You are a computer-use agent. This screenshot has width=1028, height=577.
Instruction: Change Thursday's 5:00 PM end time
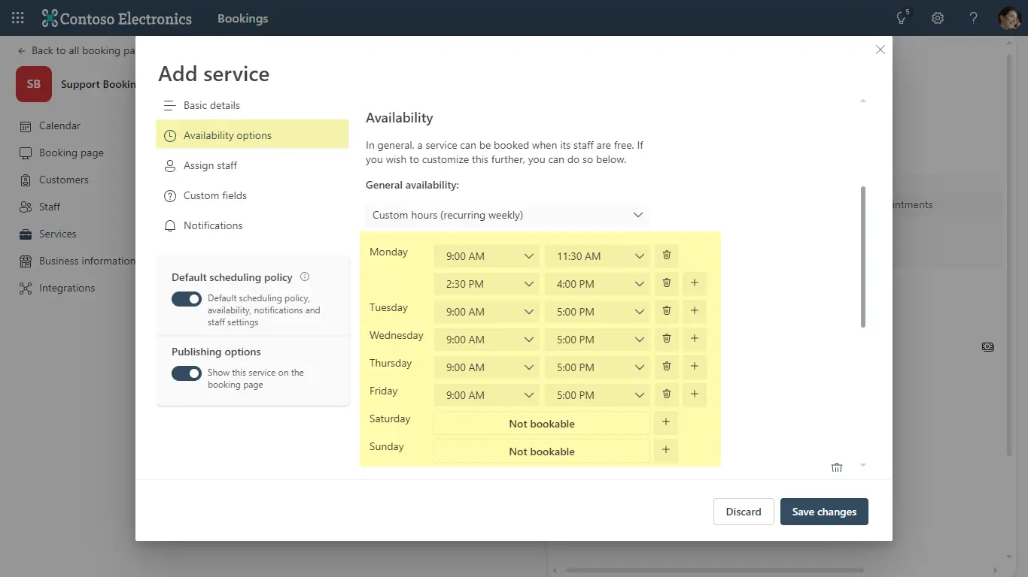point(598,367)
